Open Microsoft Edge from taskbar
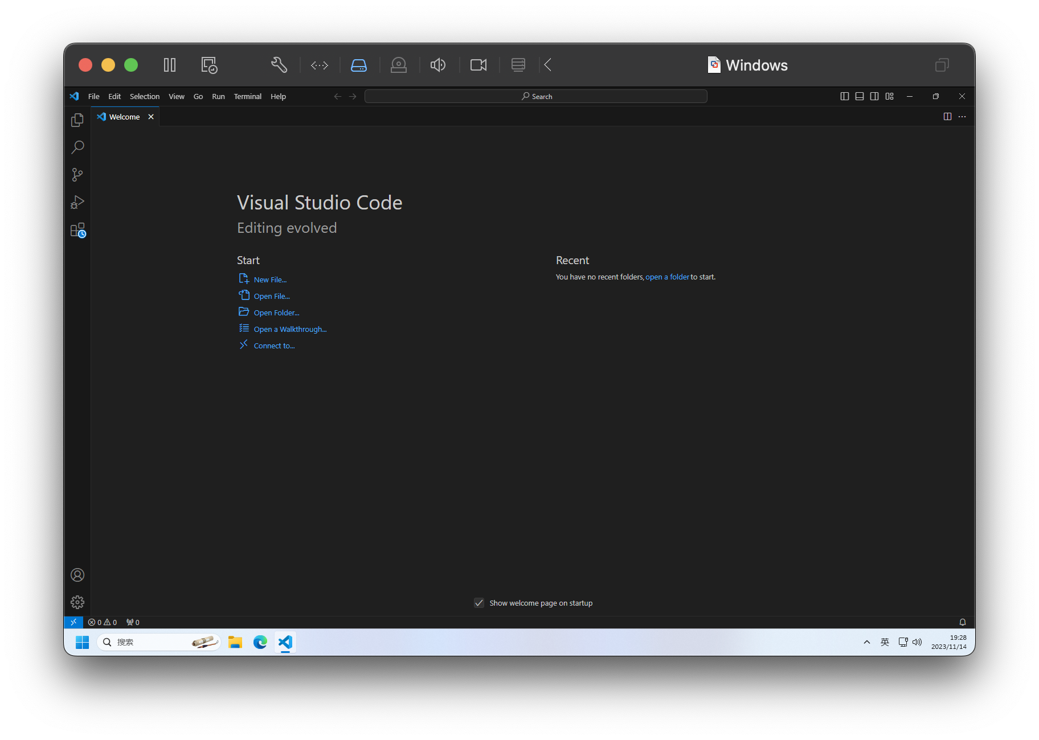The width and height of the screenshot is (1039, 740). coord(260,642)
